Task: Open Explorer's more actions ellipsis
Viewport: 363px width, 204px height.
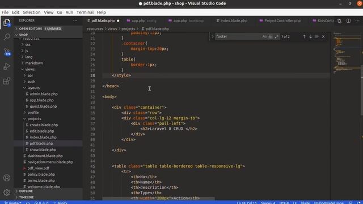Action: click(x=75, y=20)
